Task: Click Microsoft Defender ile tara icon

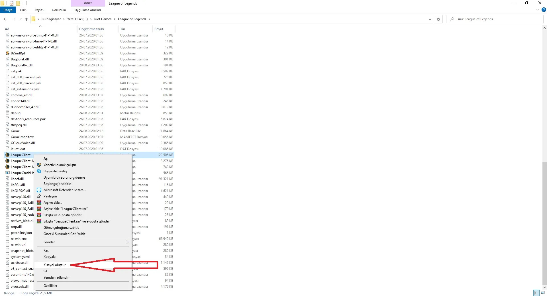Action: coord(39,190)
